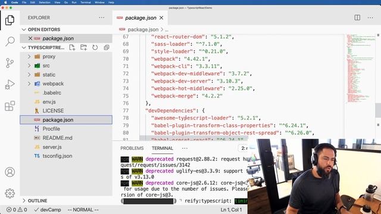Image resolution: width=381 pixels, height=214 pixels.
Task: Open panel overflow ellipsis next to Terminal
Action: [x=185, y=148]
